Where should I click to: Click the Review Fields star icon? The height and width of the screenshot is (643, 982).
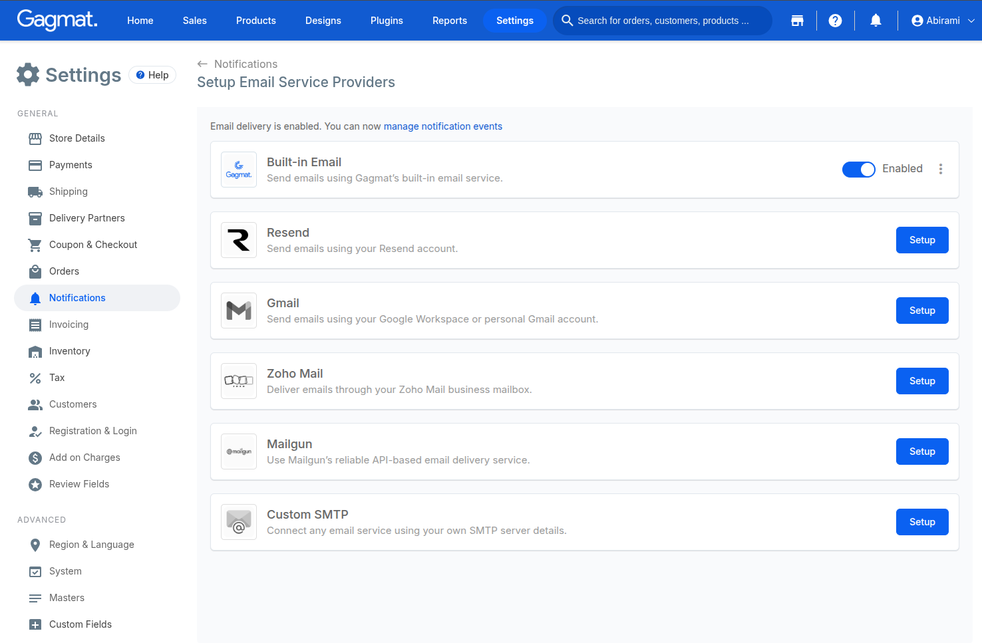click(x=35, y=484)
